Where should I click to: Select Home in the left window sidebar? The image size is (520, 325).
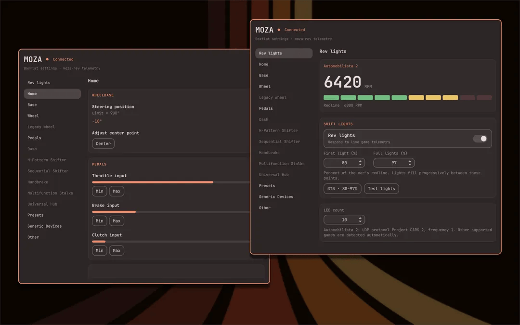52,93
